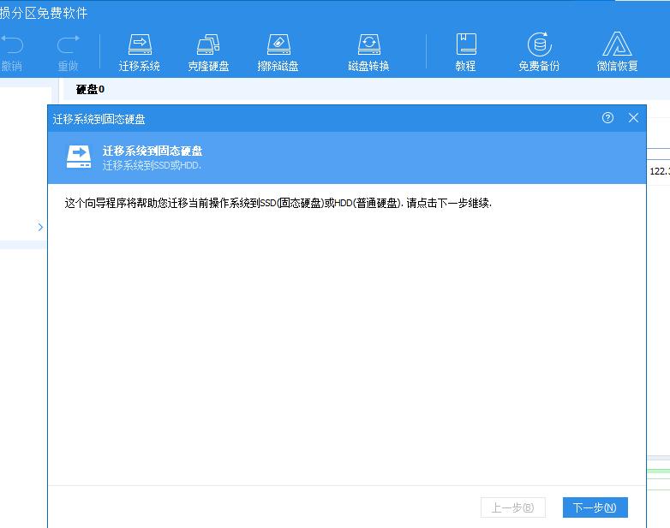Open the Tutorial (教程) book icon
This screenshot has width=670, height=528.
coord(466,53)
